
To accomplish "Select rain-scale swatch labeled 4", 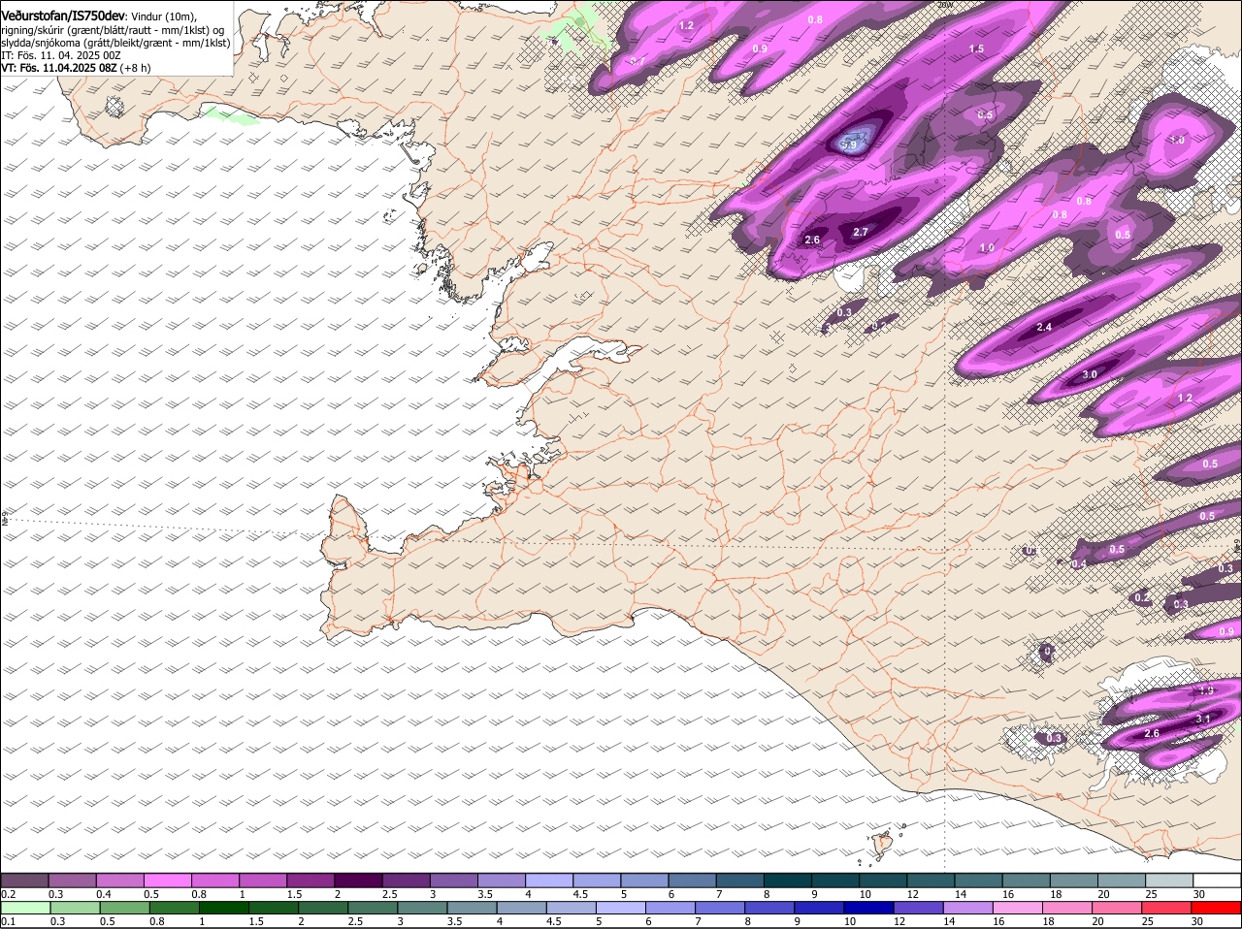I will click(x=521, y=908).
